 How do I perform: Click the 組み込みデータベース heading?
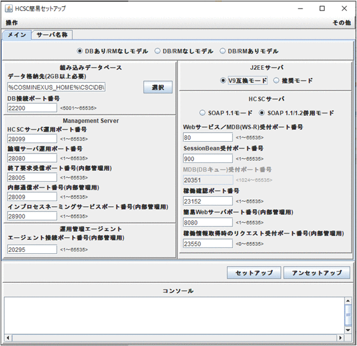point(91,67)
